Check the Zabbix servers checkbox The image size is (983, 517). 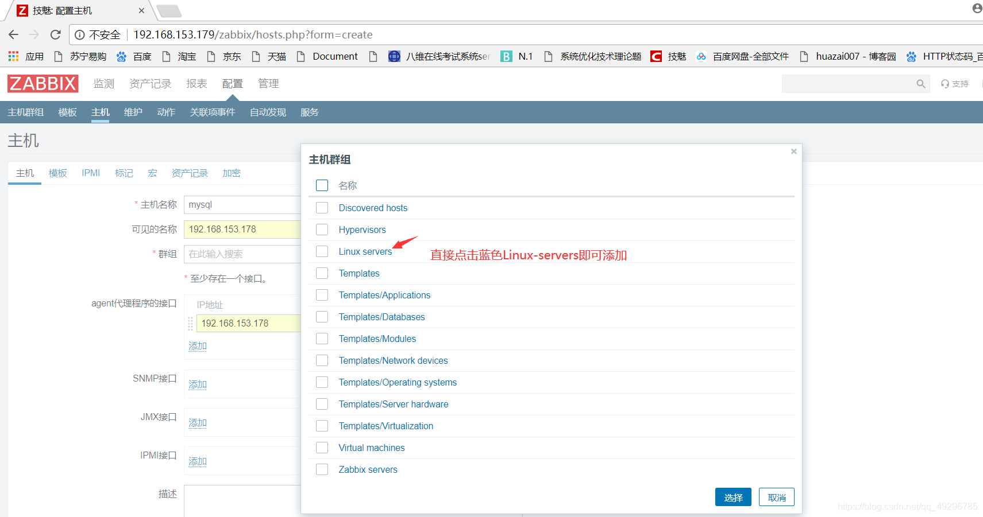pyautogui.click(x=322, y=469)
